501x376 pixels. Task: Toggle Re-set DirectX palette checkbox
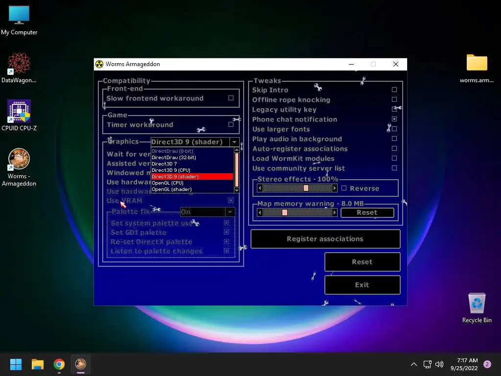pos(227,241)
